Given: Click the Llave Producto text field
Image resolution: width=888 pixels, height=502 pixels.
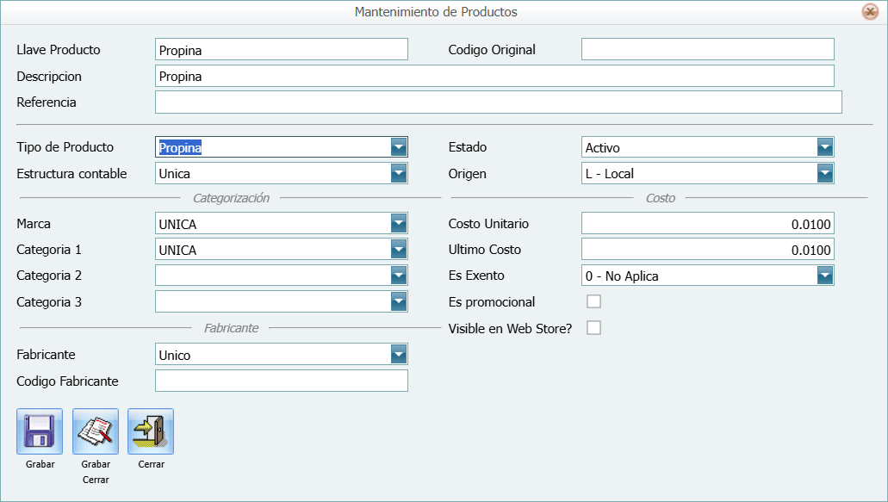Looking at the screenshot, I should pyautogui.click(x=281, y=50).
